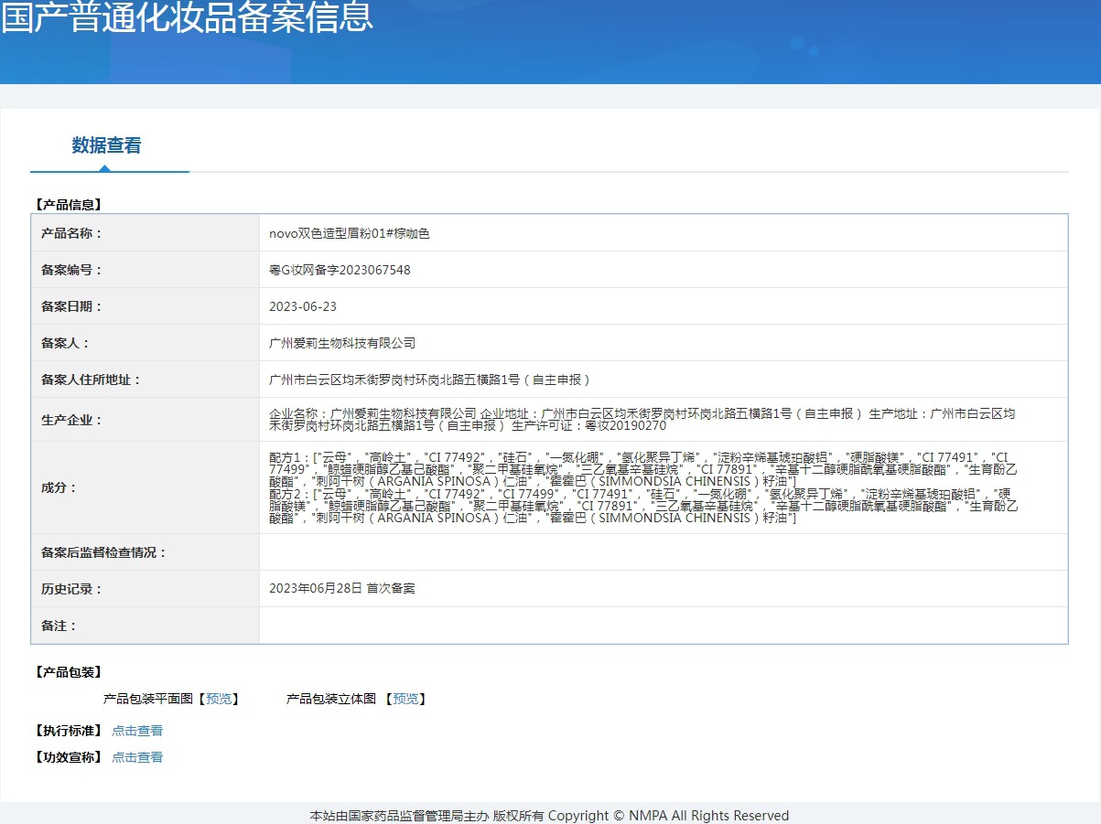Select the 备案人住所地址 address value

tap(430, 380)
